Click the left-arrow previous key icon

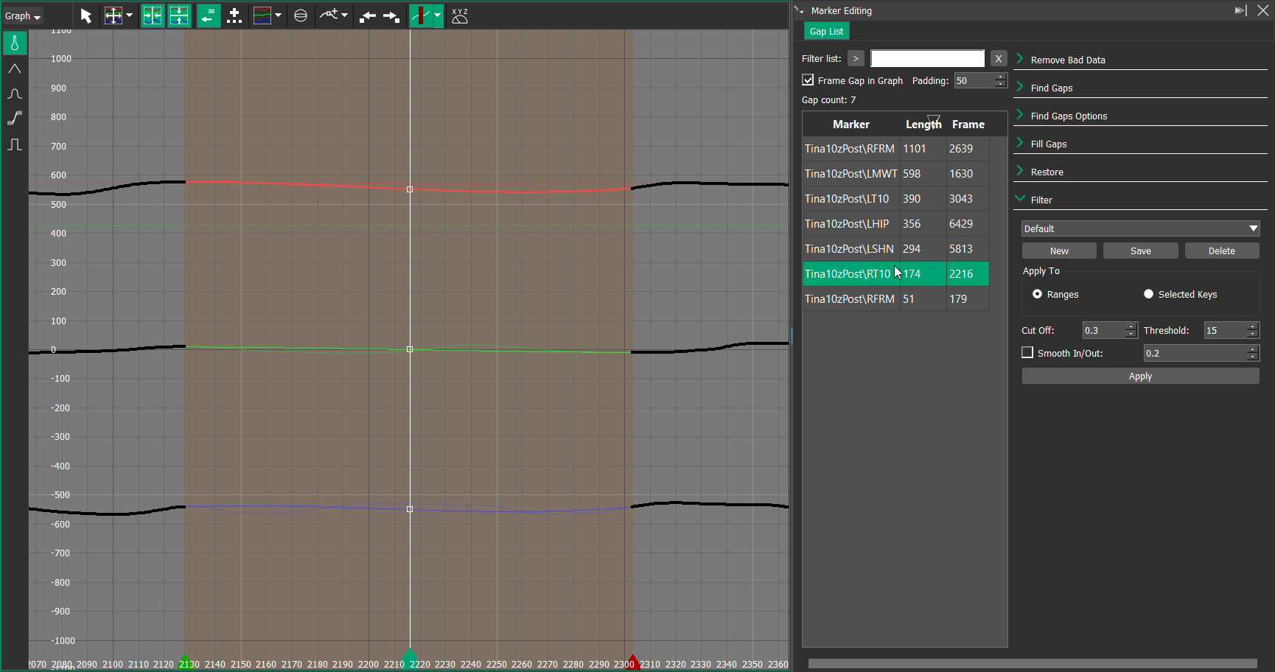(367, 15)
